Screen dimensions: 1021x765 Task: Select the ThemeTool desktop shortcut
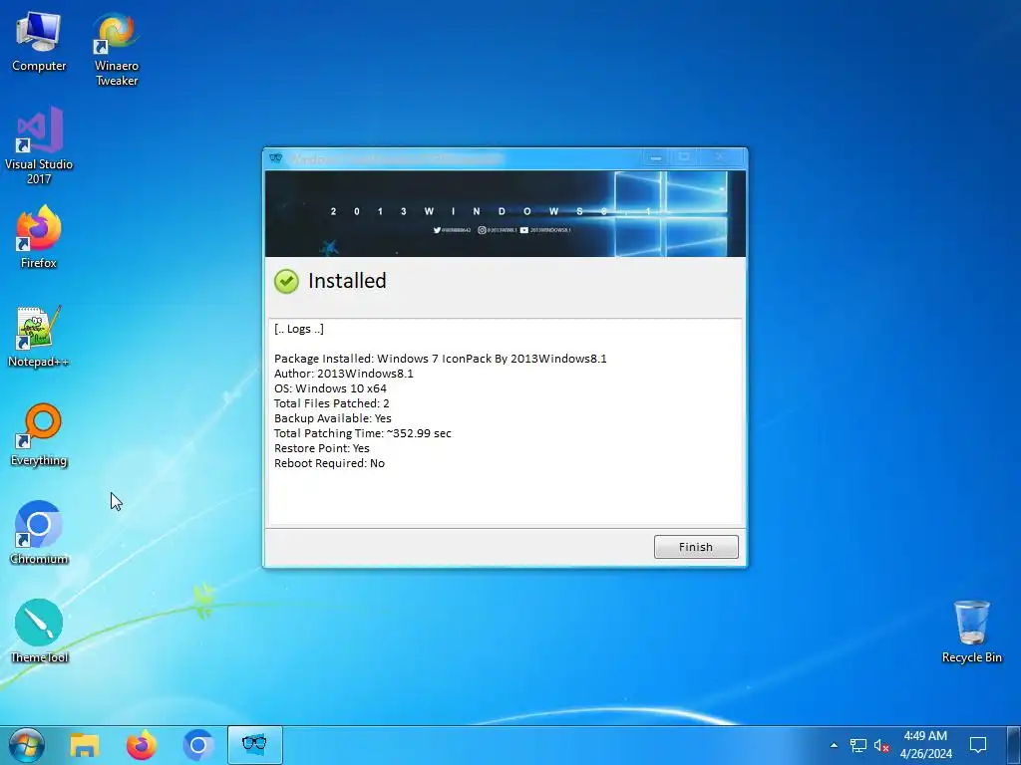(39, 631)
